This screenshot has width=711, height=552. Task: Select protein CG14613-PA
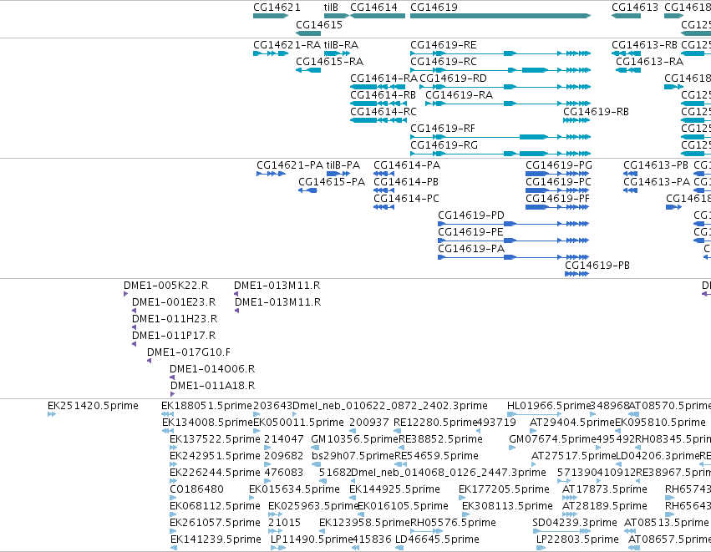coord(630,190)
